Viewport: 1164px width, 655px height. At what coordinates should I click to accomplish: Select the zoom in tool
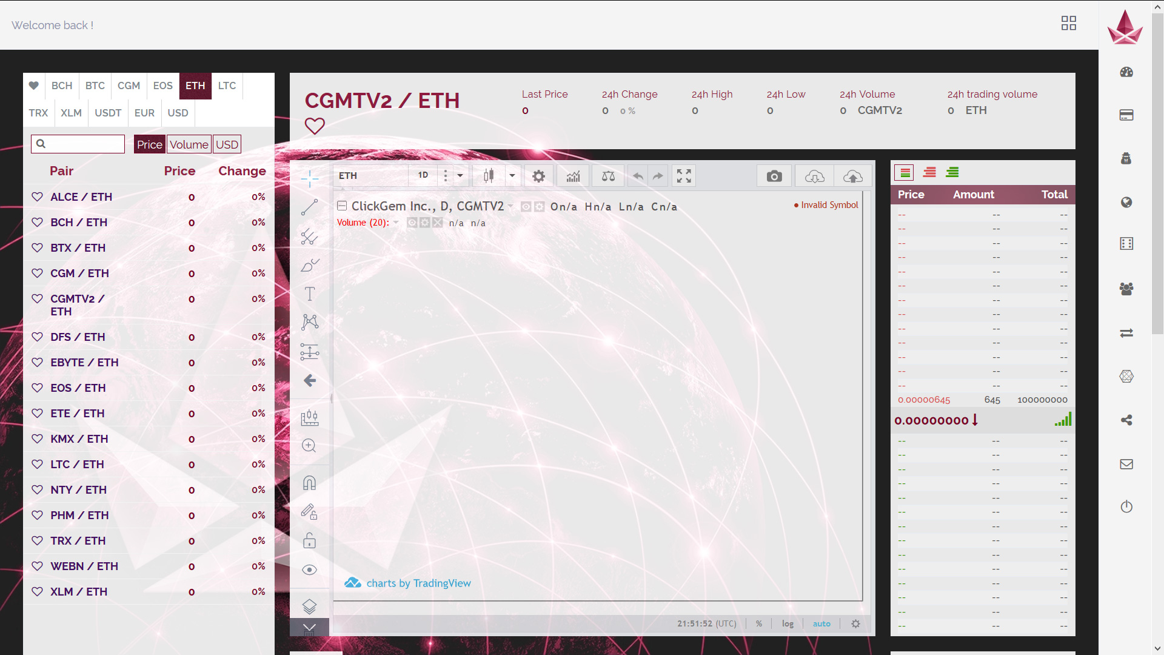[x=309, y=446]
